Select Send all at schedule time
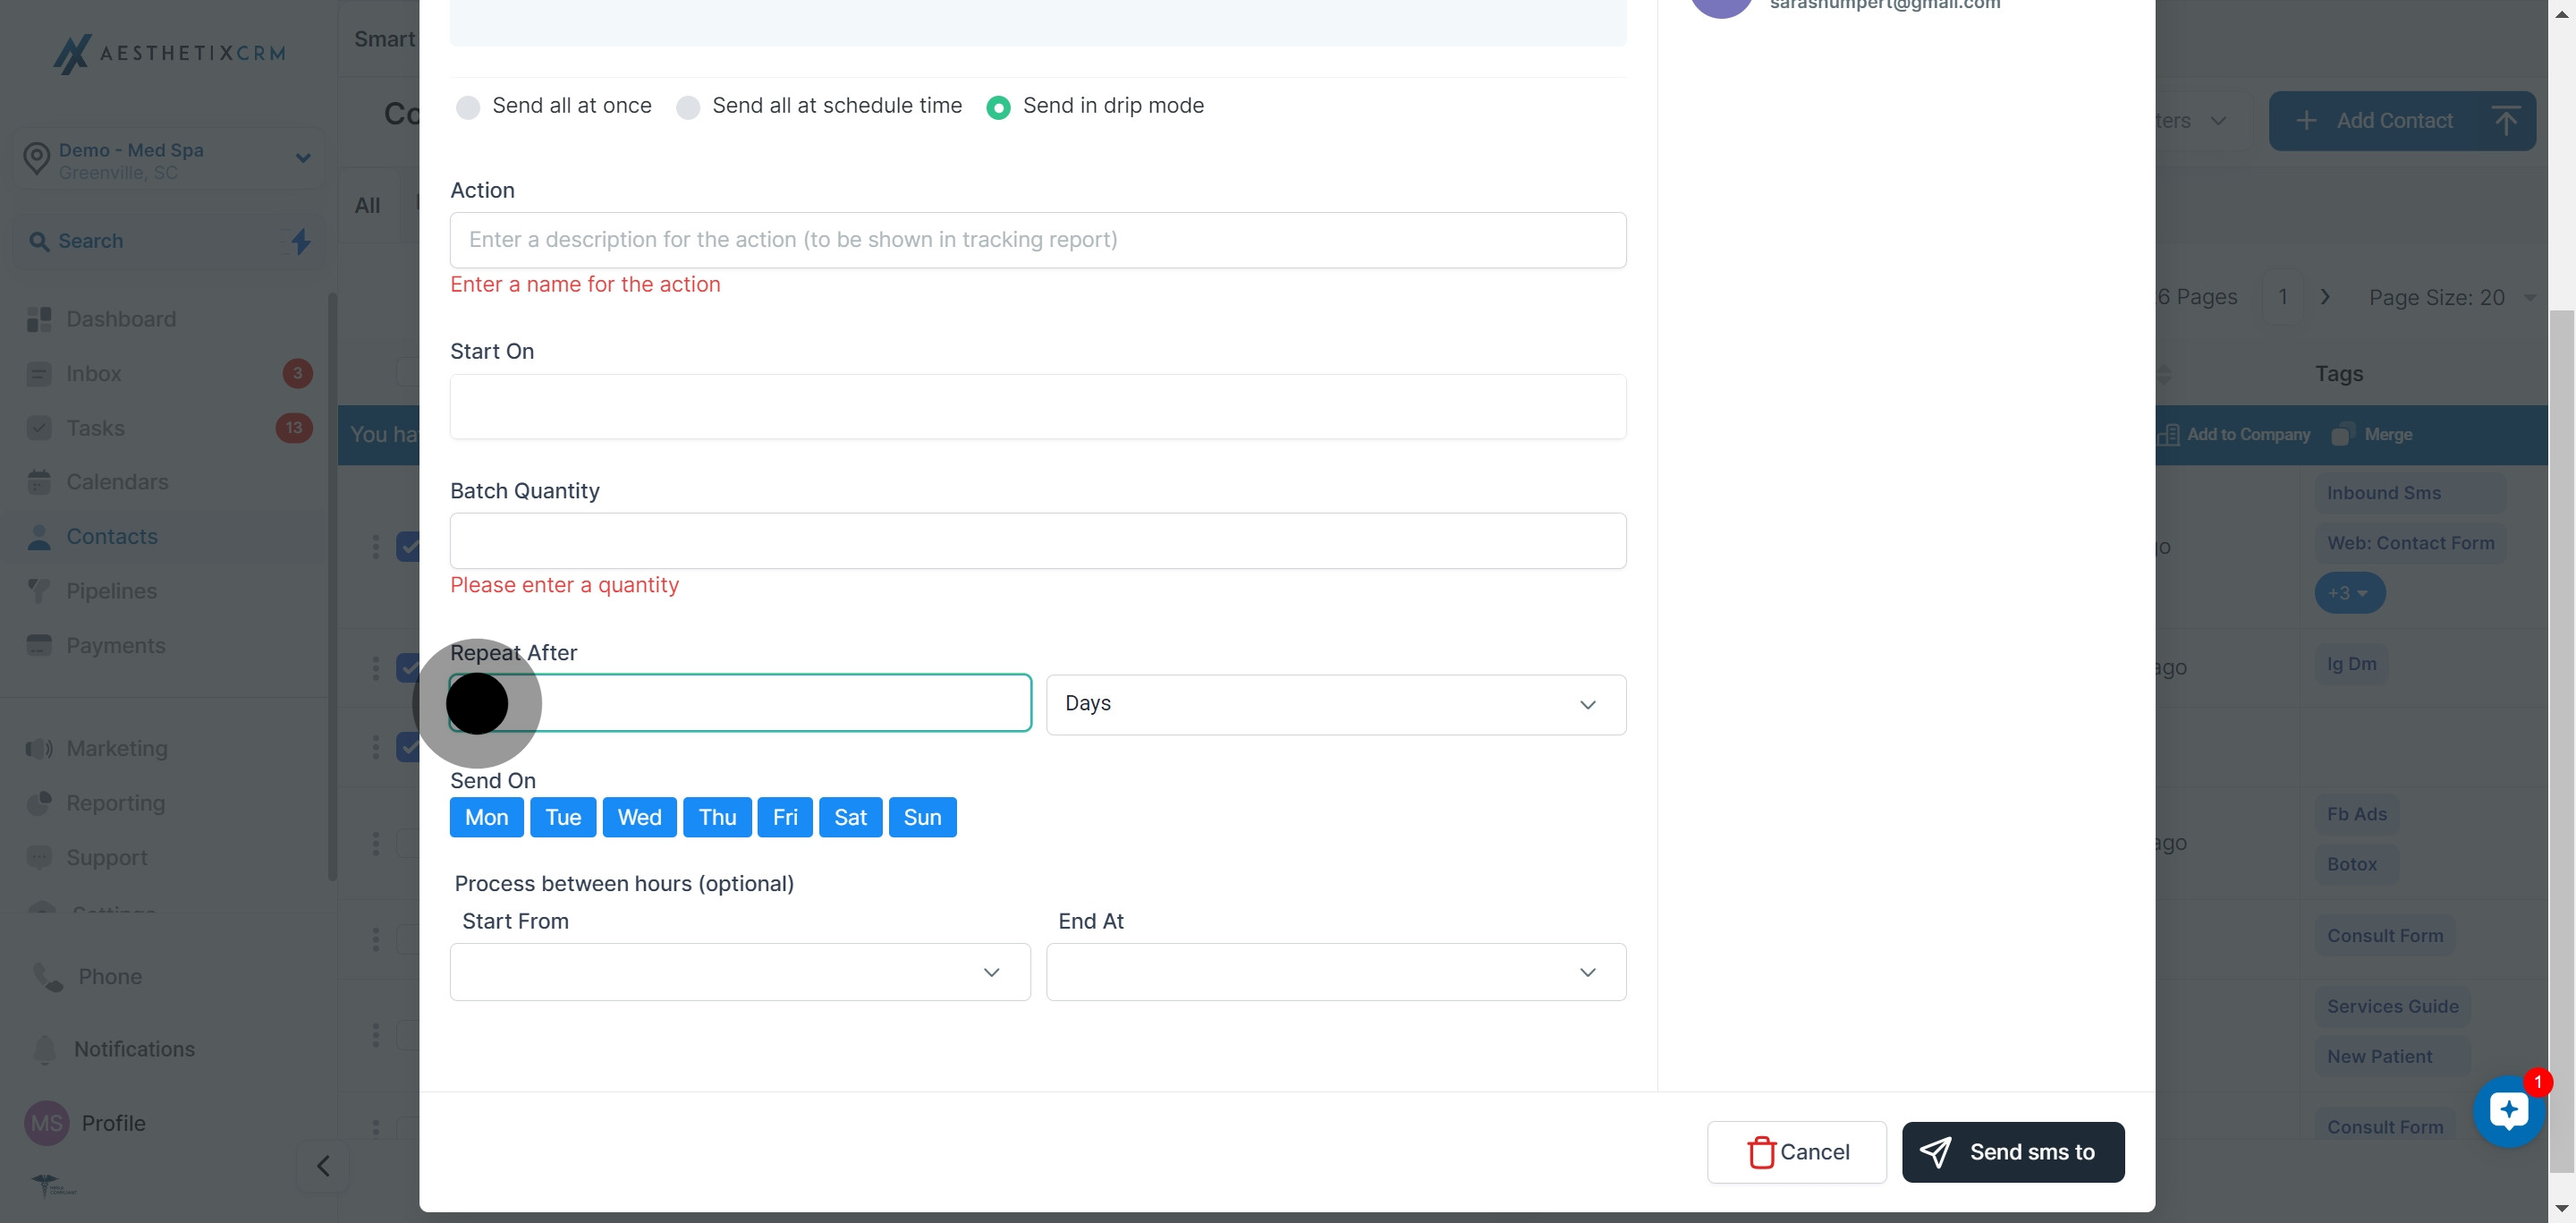The width and height of the screenshot is (2576, 1223). click(688, 107)
